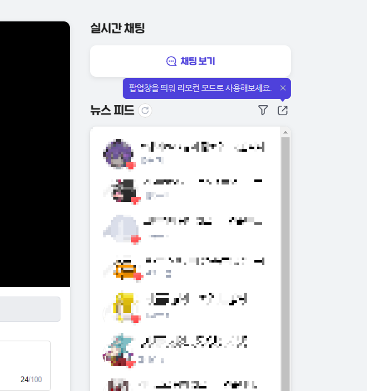367x391 pixels.
Task: Select the white ghost avatar feed entry
Action: point(185,229)
